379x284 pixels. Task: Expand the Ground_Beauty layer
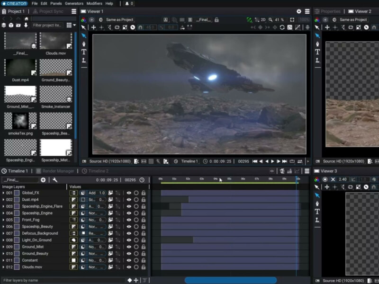pos(3,254)
